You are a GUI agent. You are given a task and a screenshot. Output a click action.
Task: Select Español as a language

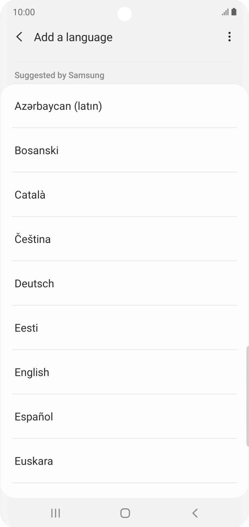pos(34,417)
